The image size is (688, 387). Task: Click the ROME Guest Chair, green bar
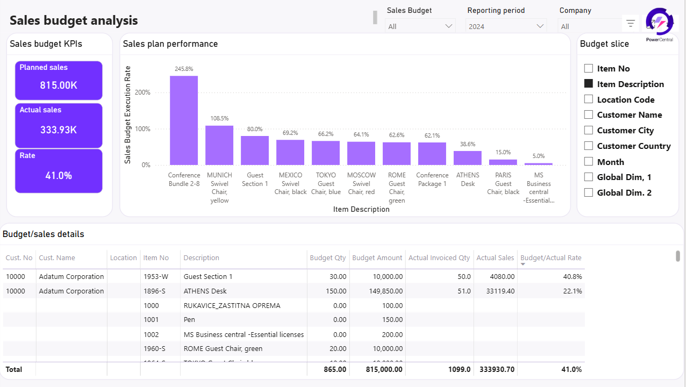[x=397, y=154]
